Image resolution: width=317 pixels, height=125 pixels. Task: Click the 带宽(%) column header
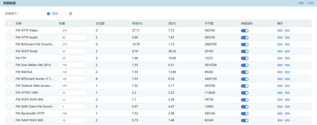click(x=137, y=23)
